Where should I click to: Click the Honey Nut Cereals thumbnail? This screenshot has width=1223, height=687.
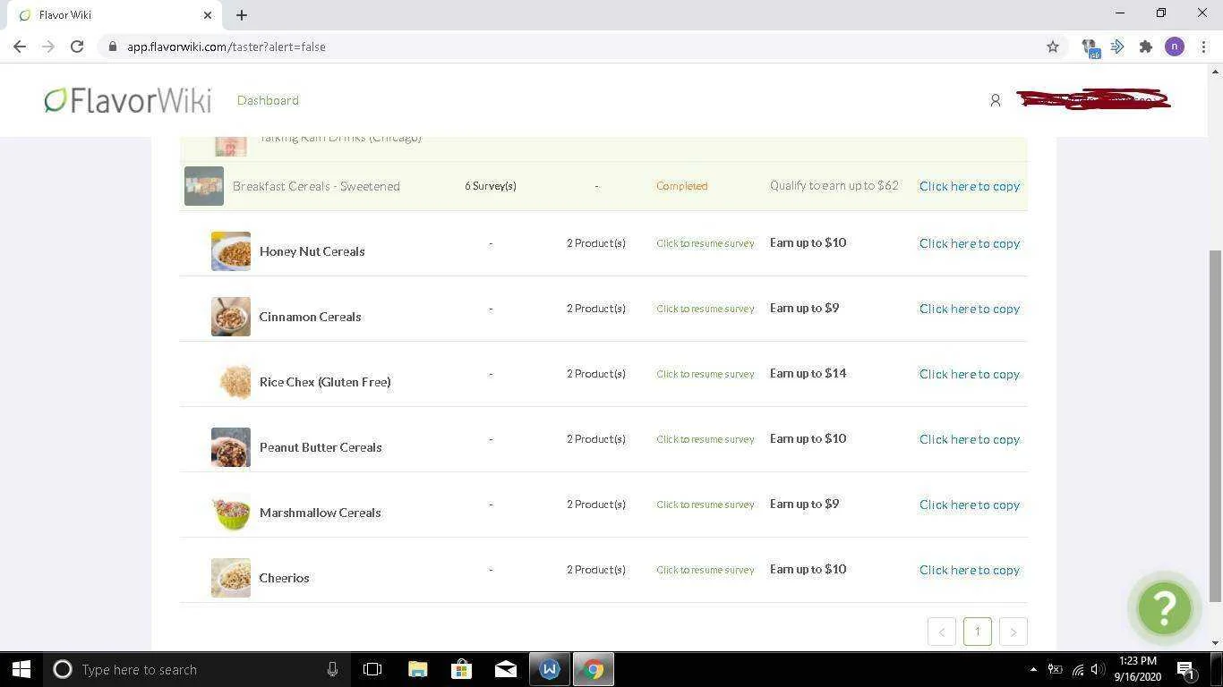[231, 251]
